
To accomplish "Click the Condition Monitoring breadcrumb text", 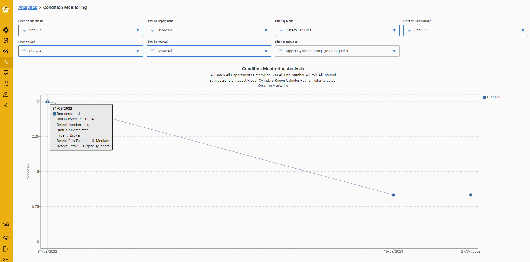I will pos(65,7).
